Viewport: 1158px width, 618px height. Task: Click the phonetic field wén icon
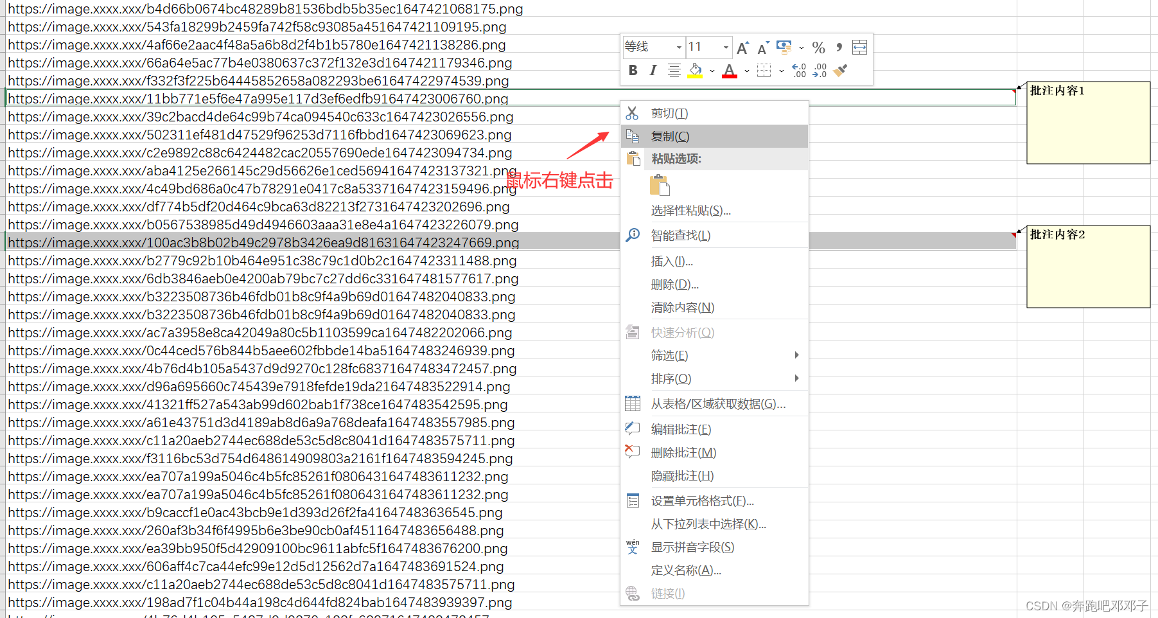[633, 547]
